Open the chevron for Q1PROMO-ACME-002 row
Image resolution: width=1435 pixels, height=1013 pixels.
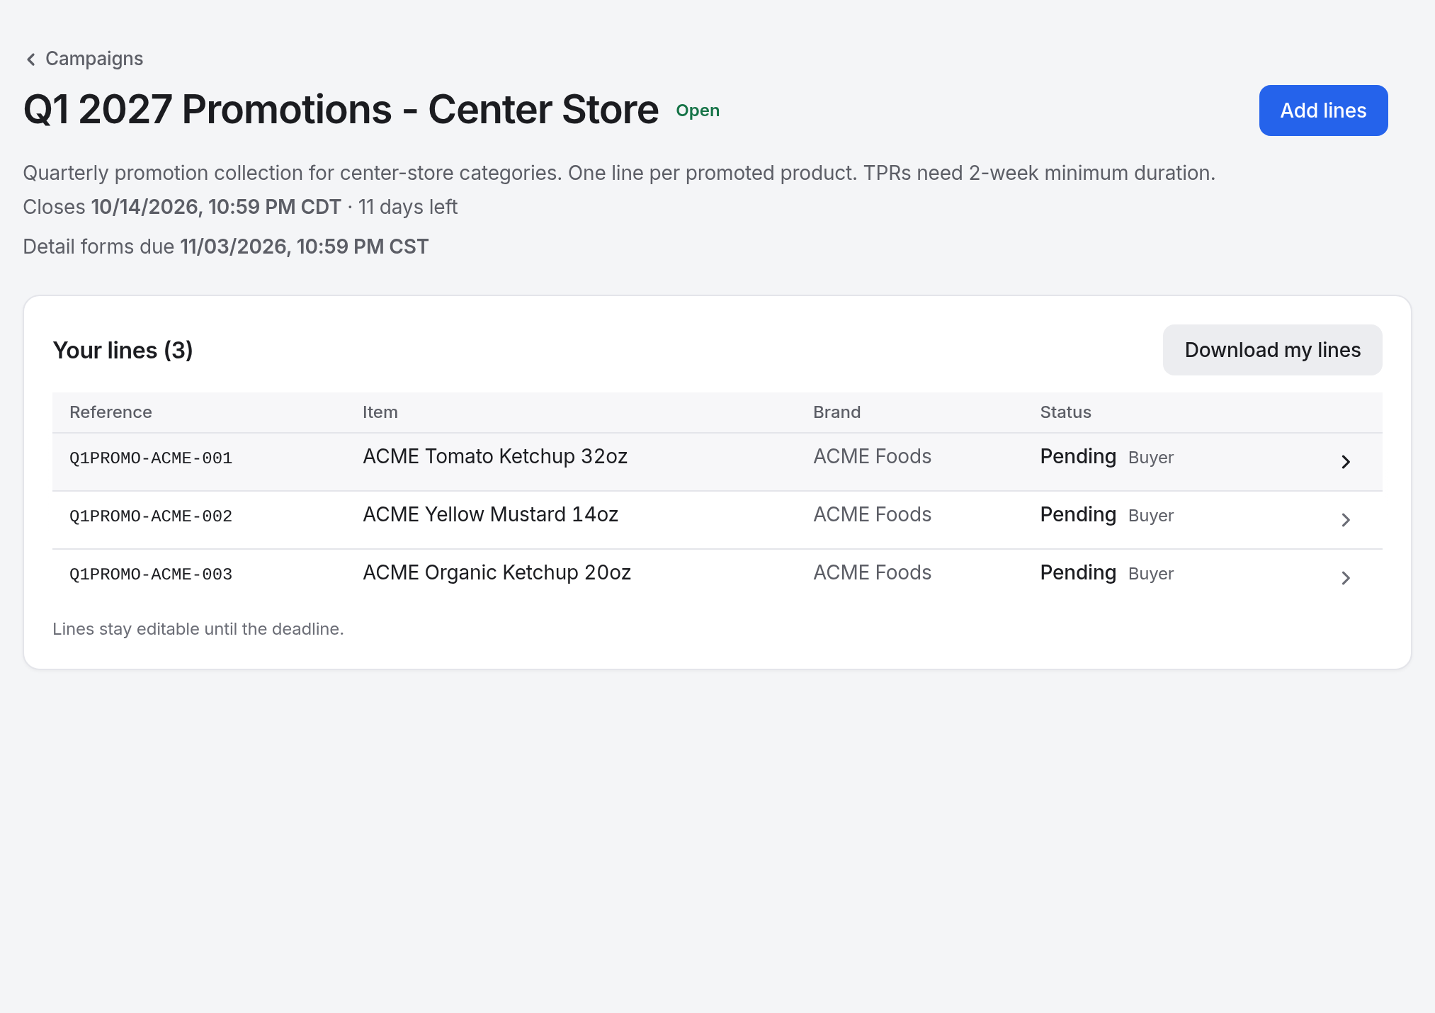click(1346, 520)
